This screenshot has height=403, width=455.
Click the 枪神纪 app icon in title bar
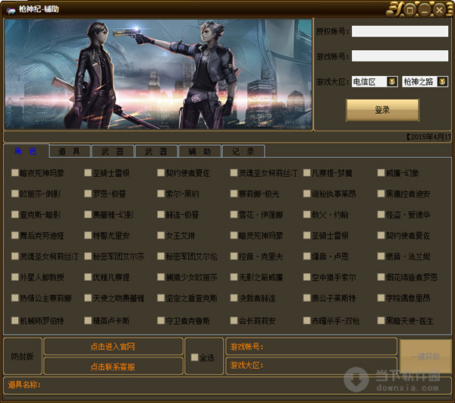pos(11,11)
